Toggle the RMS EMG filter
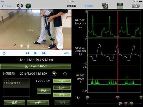Screen dimensions: 143x107 tap(62, 94)
